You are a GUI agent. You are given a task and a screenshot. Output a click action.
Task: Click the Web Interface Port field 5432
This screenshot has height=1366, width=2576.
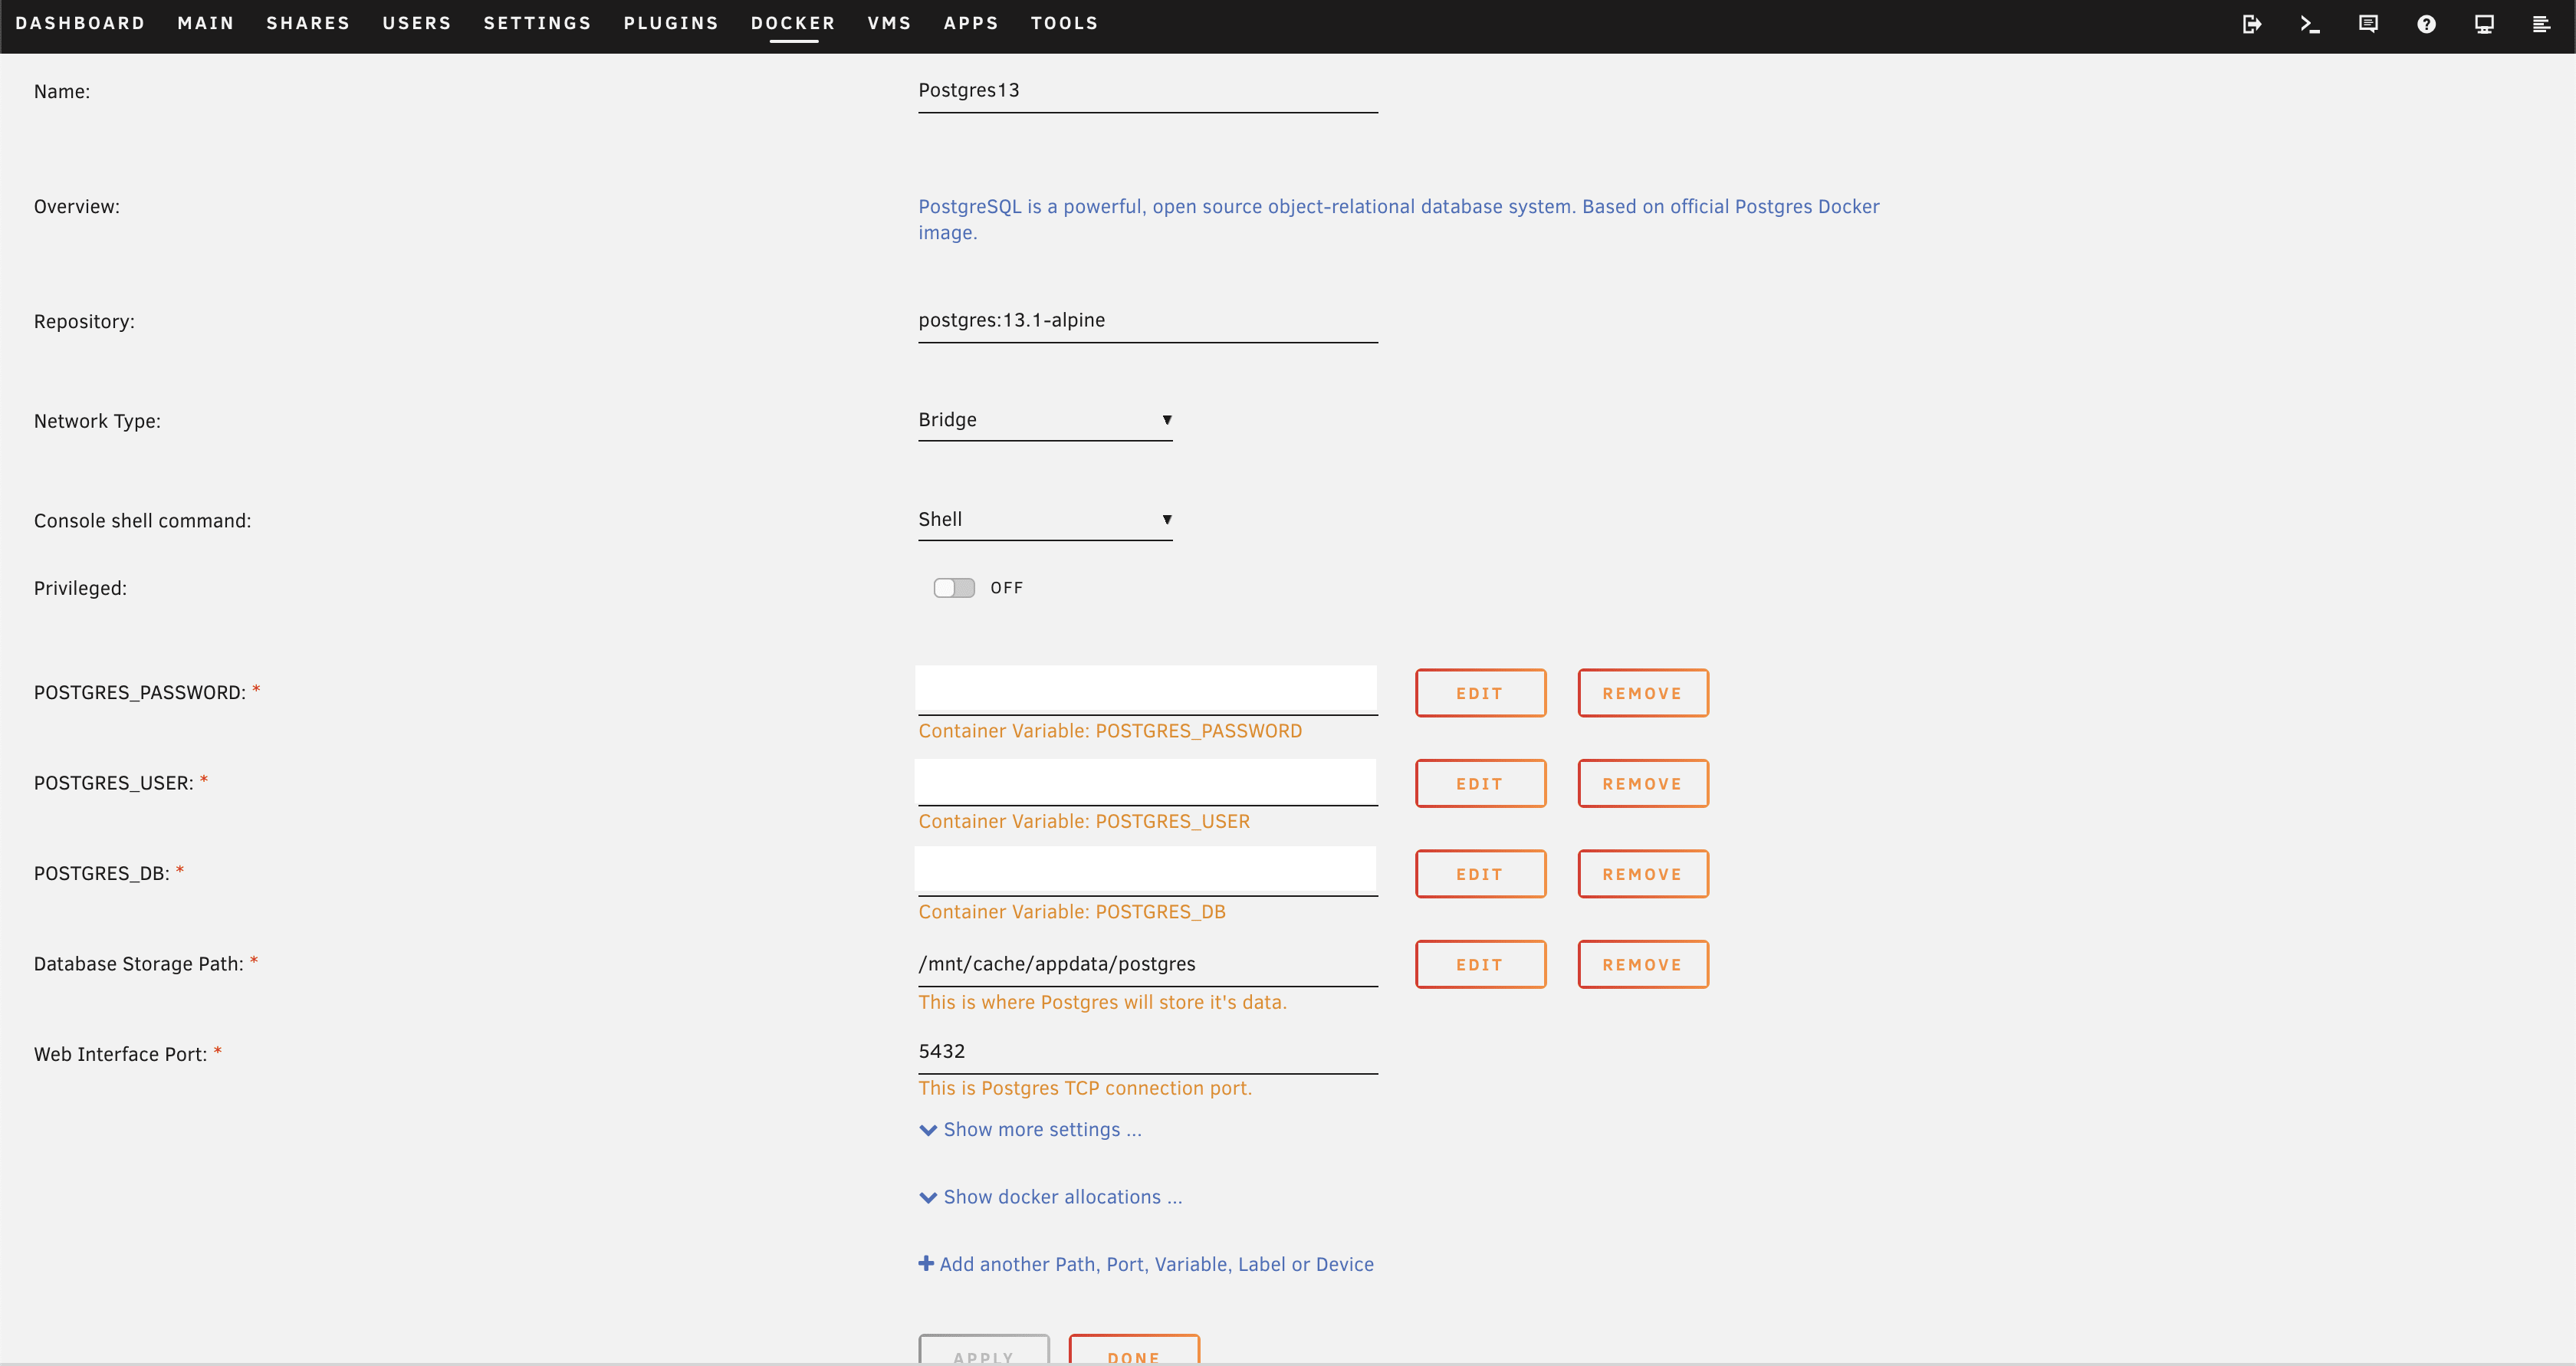pyautogui.click(x=1148, y=1052)
